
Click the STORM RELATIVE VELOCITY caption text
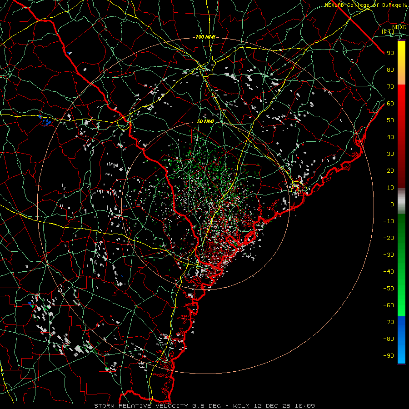[x=141, y=406]
